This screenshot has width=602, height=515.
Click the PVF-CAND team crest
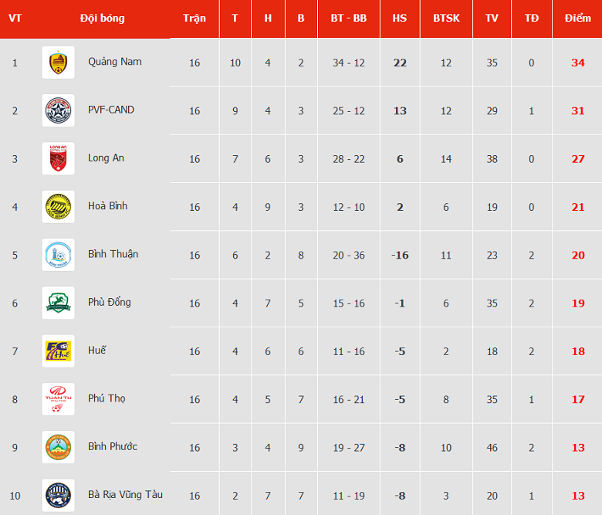coord(58,110)
